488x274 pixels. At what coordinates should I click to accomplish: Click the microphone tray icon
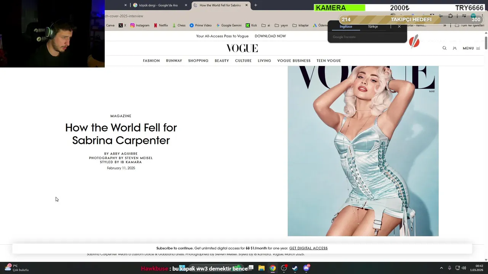tap(449, 268)
